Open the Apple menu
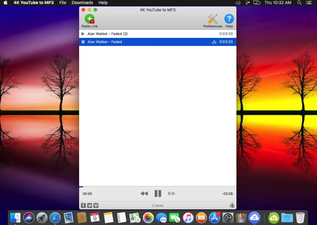The width and height of the screenshot is (317, 225). [x=6, y=3]
